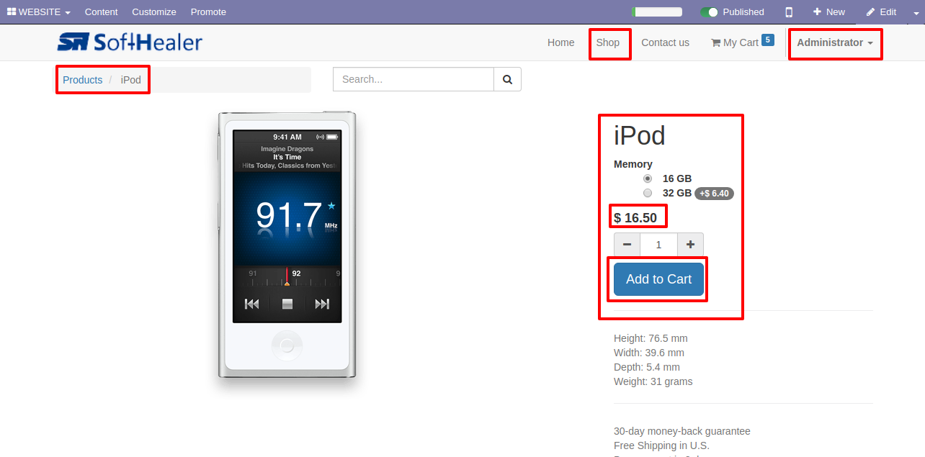
Task: Click the cart count badge showing 5
Action: [x=768, y=40]
